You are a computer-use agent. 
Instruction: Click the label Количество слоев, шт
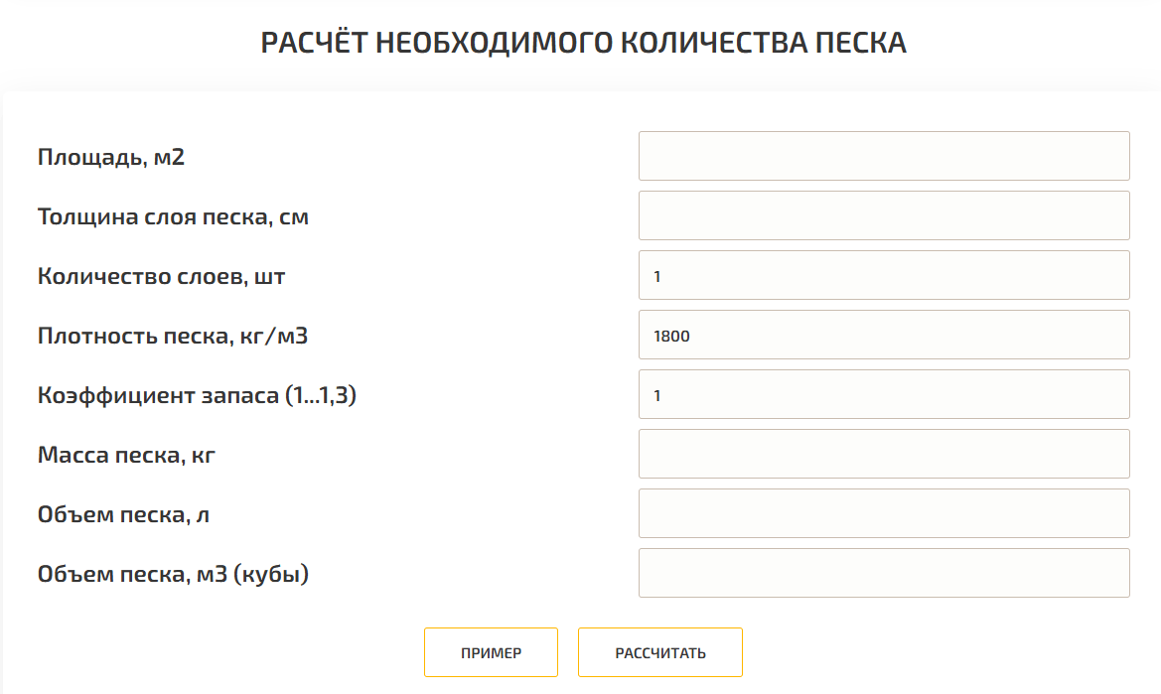coord(161,276)
